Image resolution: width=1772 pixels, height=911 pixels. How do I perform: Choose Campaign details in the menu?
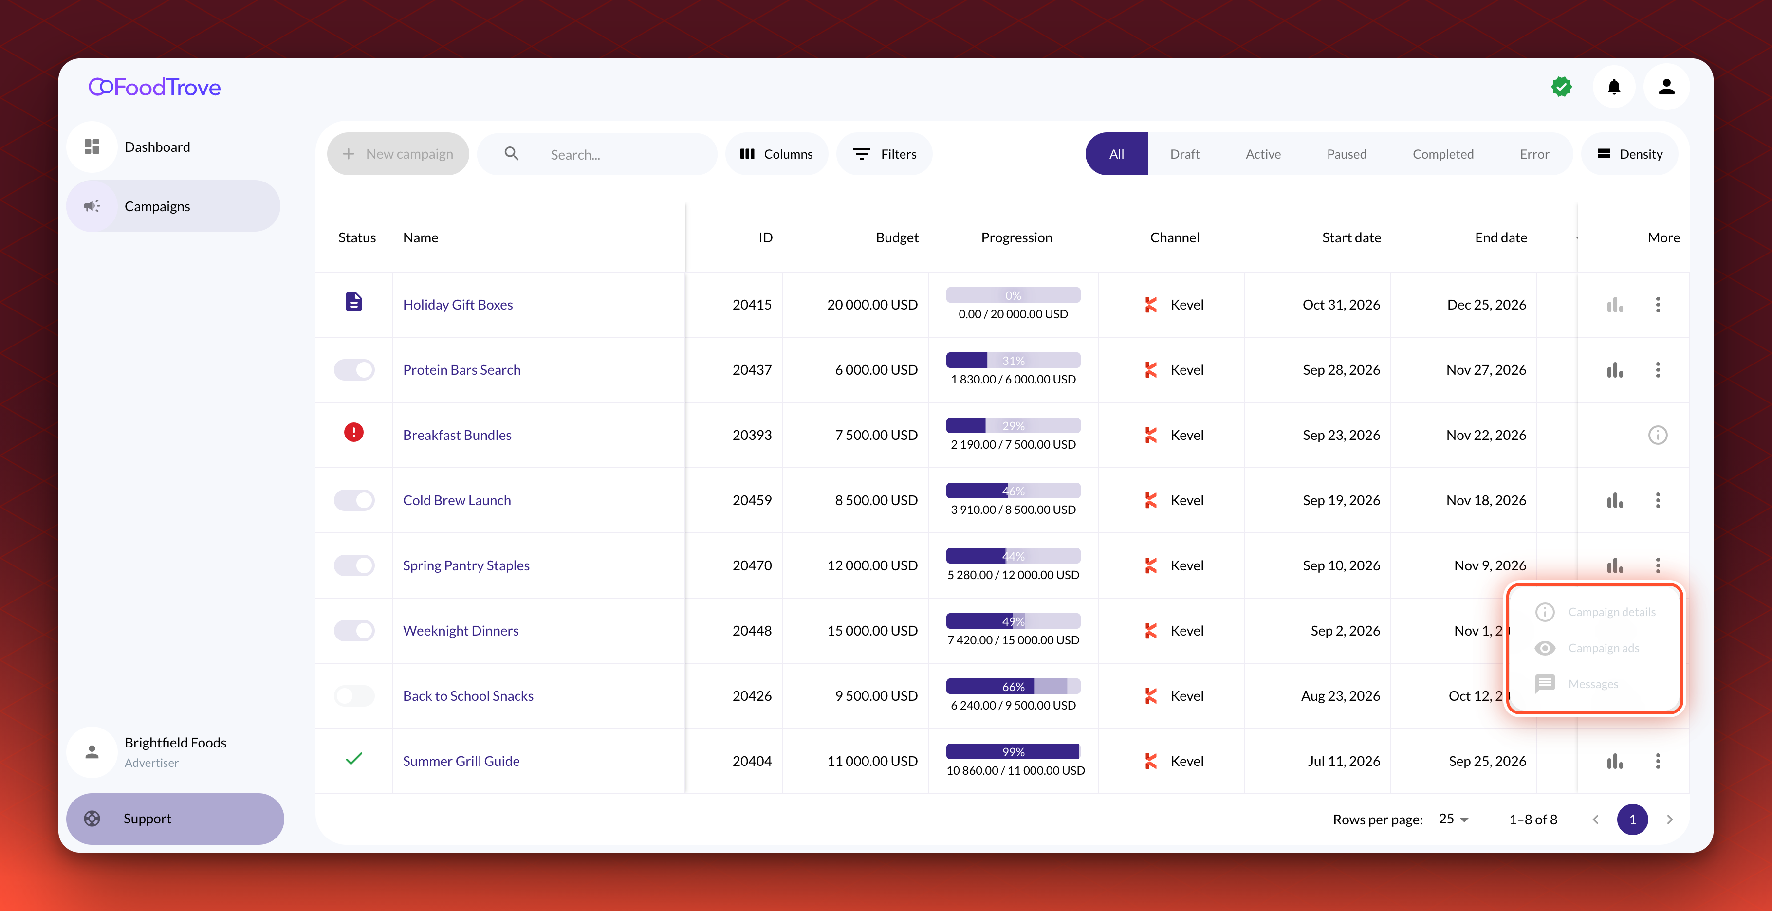tap(1594, 612)
